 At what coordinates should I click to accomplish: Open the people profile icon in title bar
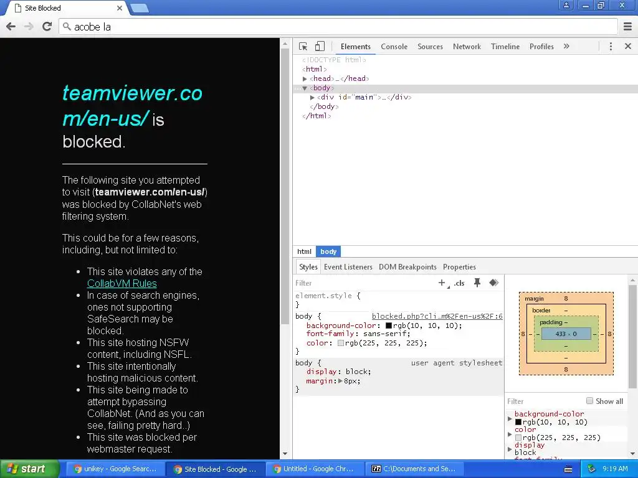pos(566,5)
